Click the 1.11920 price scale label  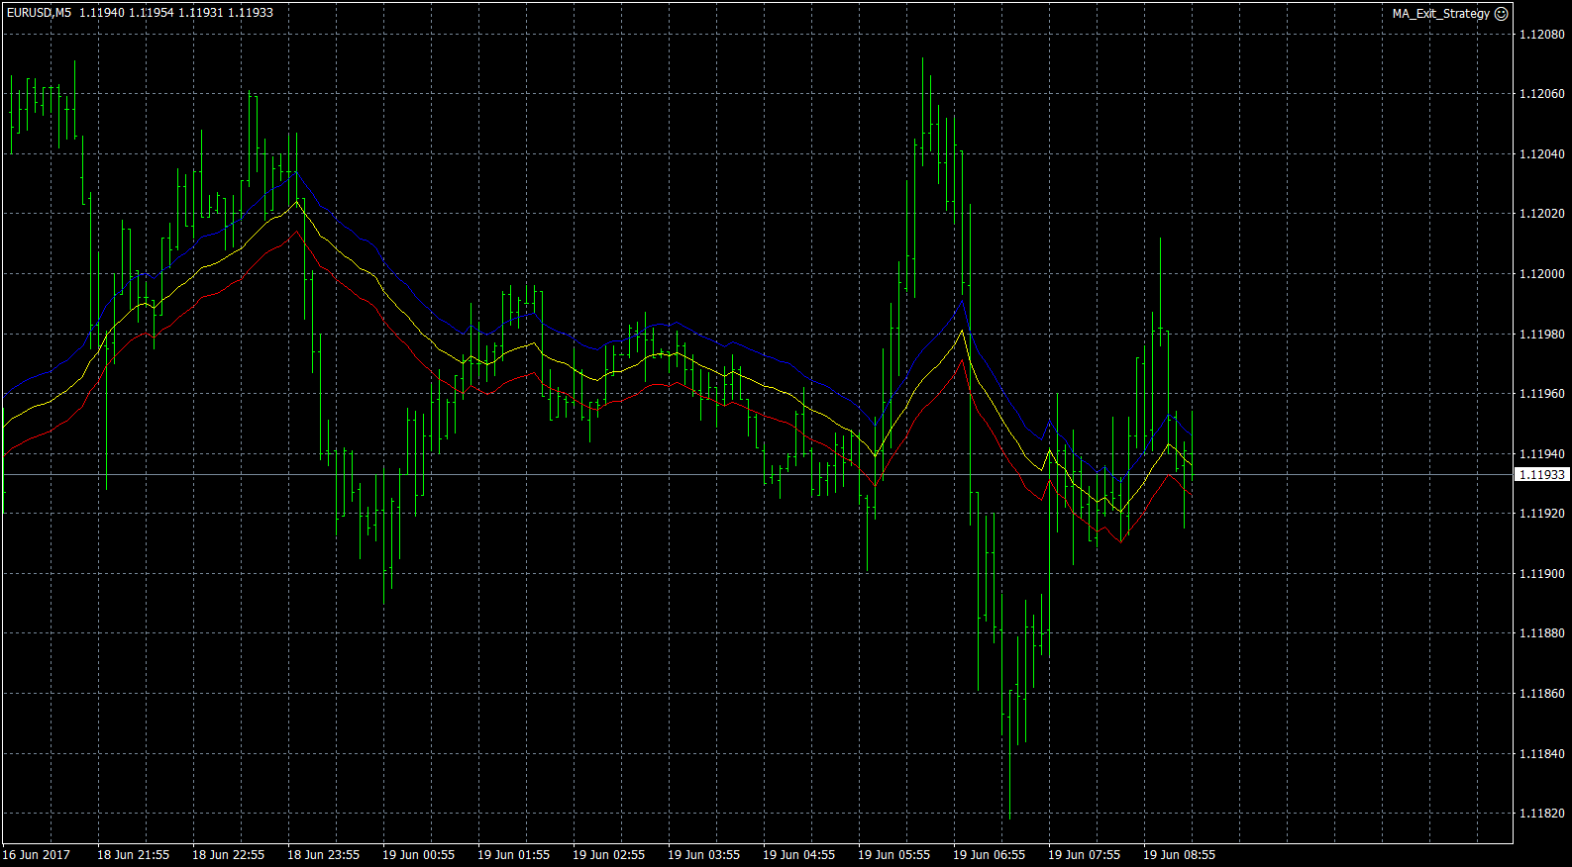1542,514
